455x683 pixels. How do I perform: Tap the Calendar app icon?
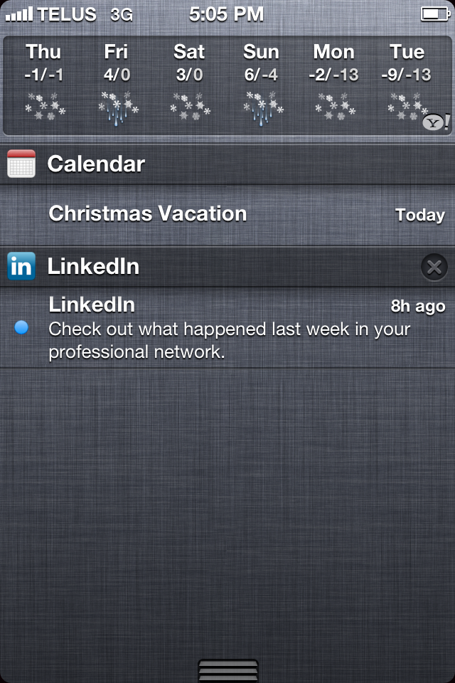21,164
